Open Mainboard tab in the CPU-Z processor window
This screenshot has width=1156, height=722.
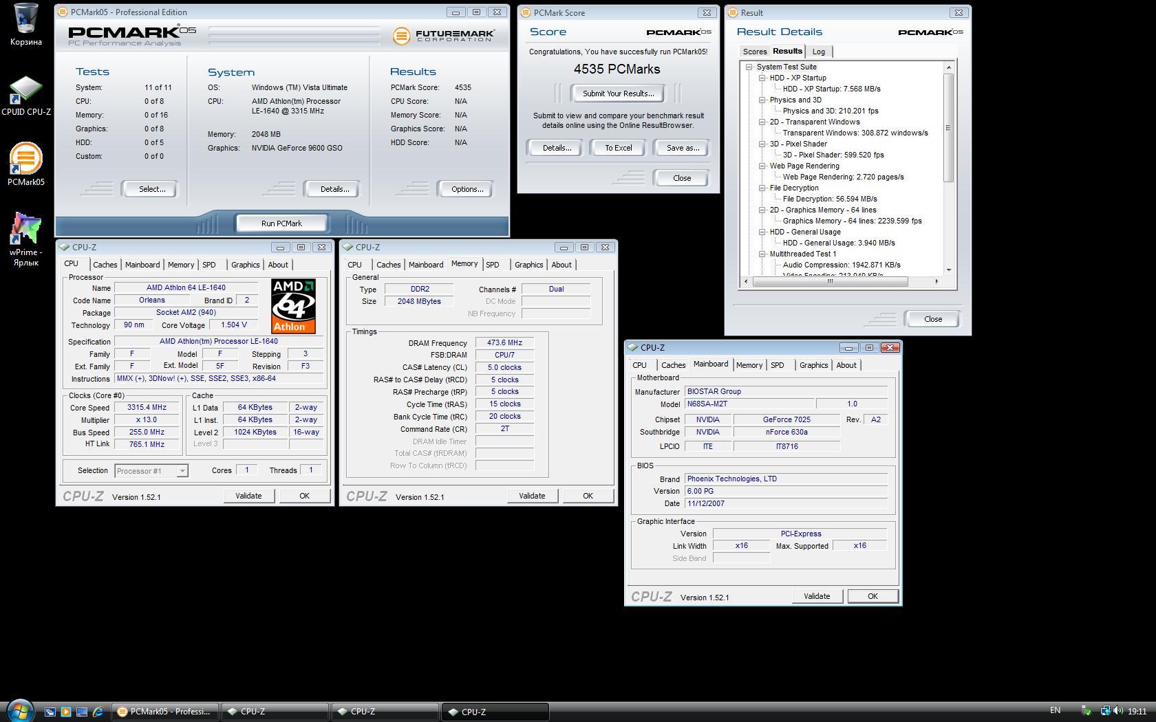pyautogui.click(x=142, y=265)
